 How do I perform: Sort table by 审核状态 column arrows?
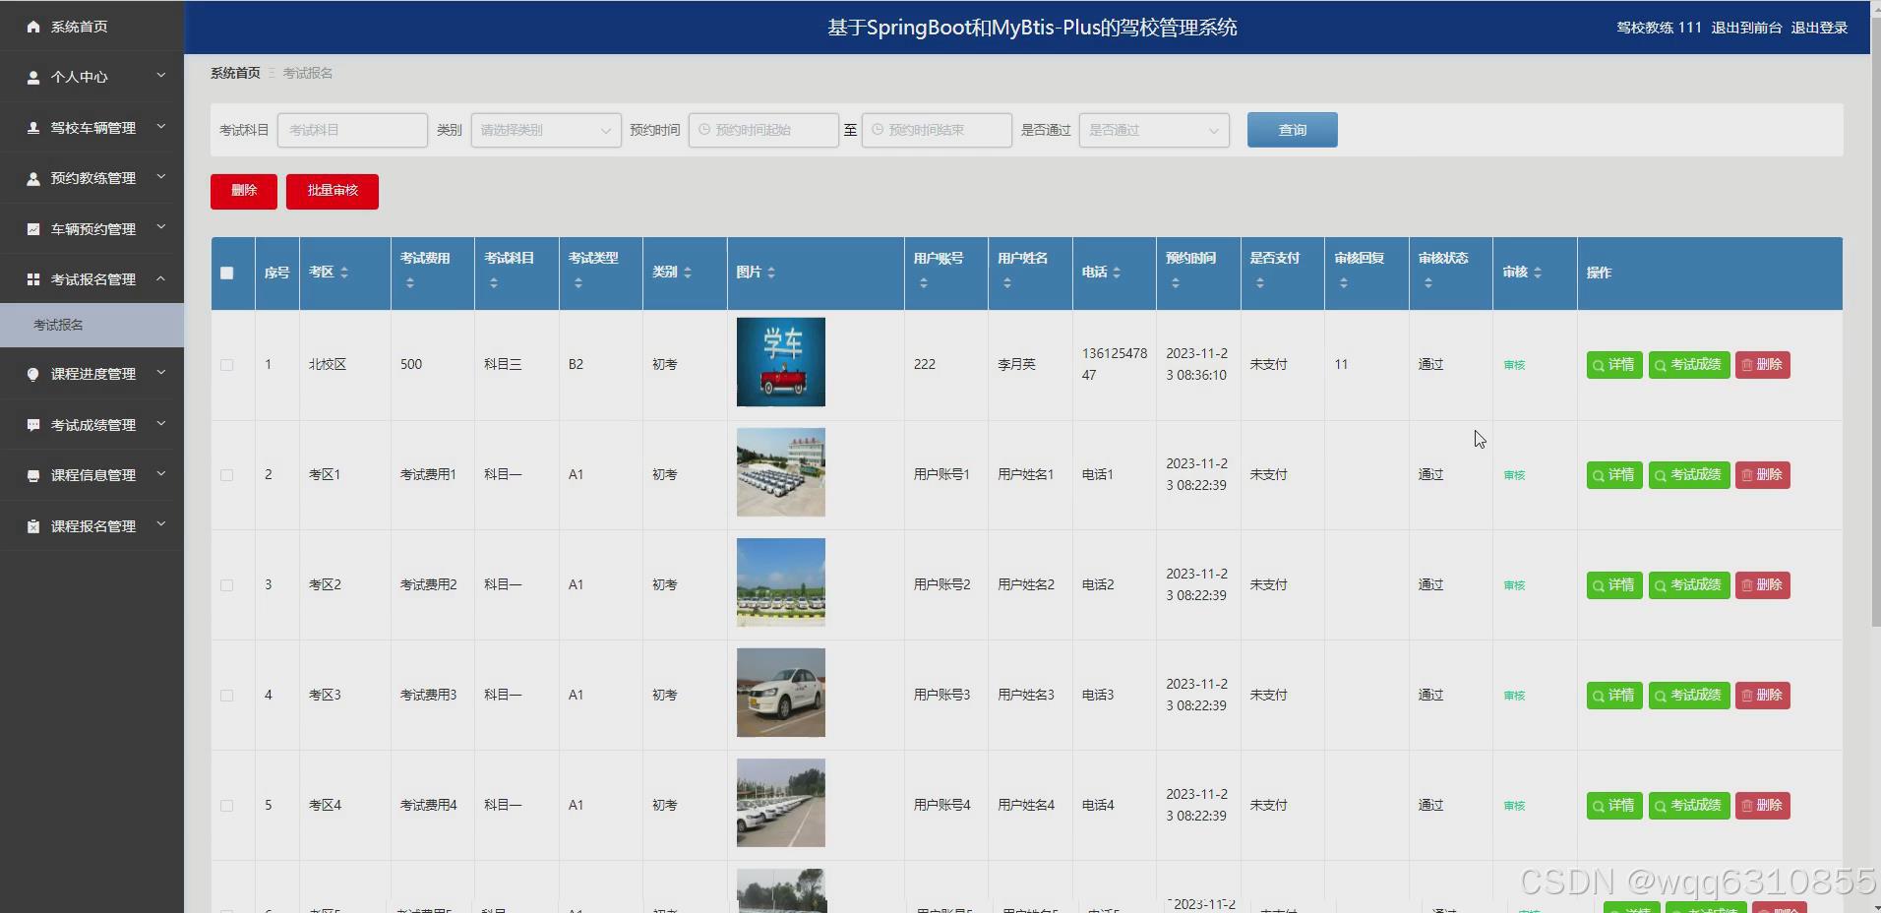pyautogui.click(x=1428, y=283)
